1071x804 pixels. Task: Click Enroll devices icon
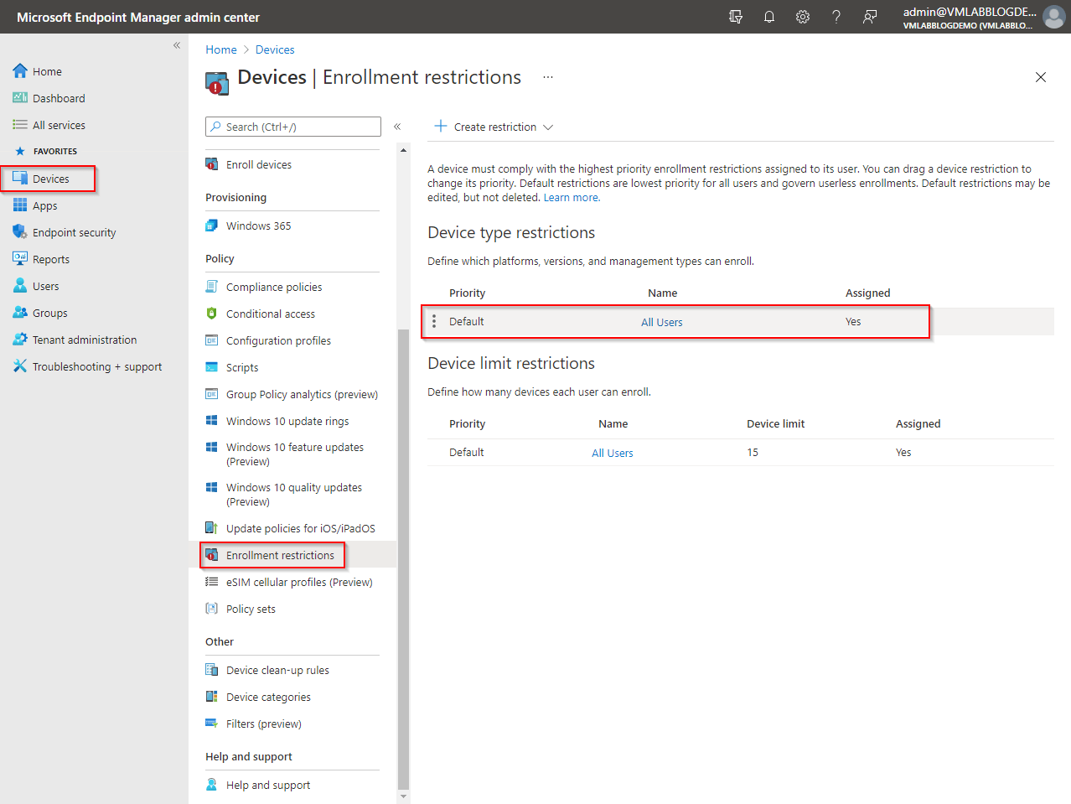(212, 164)
